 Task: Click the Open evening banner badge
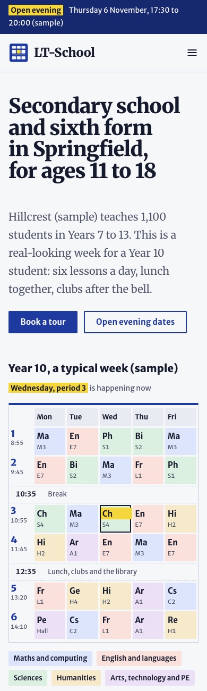(x=36, y=10)
